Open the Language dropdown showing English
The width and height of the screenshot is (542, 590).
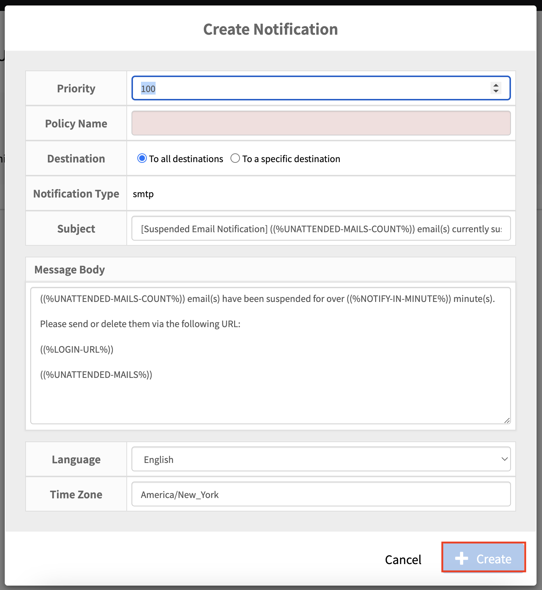click(321, 459)
